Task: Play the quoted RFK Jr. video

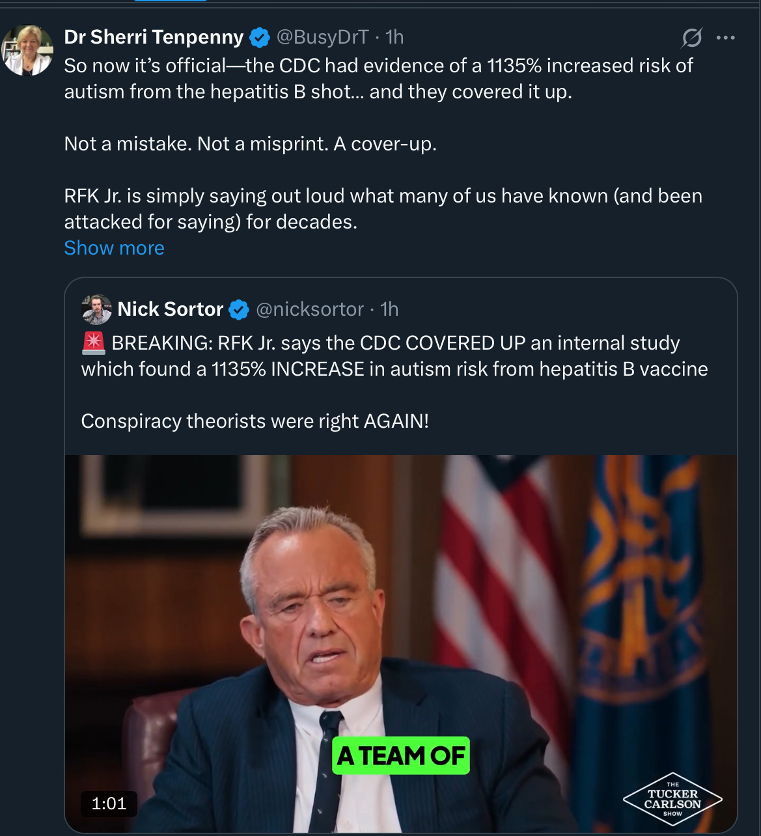Action: tap(401, 643)
